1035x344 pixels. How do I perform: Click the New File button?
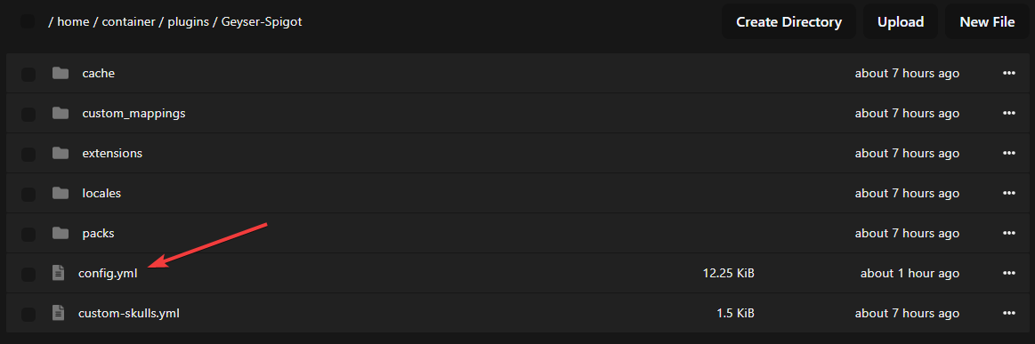pyautogui.click(x=987, y=21)
